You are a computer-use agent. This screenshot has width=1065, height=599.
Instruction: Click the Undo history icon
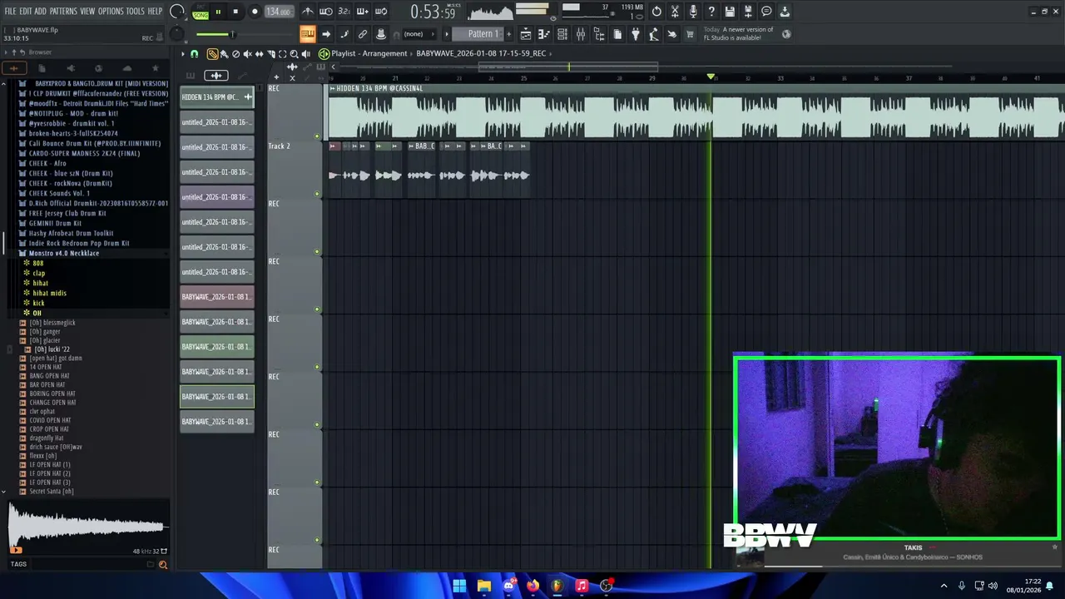656,12
